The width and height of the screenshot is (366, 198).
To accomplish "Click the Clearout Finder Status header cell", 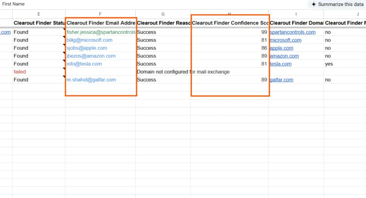I will [39, 23].
